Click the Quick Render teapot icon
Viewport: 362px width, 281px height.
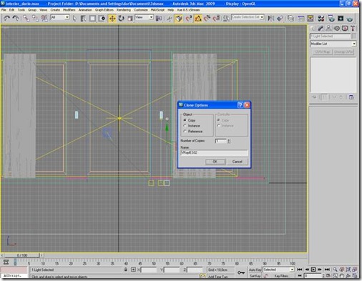pos(350,19)
